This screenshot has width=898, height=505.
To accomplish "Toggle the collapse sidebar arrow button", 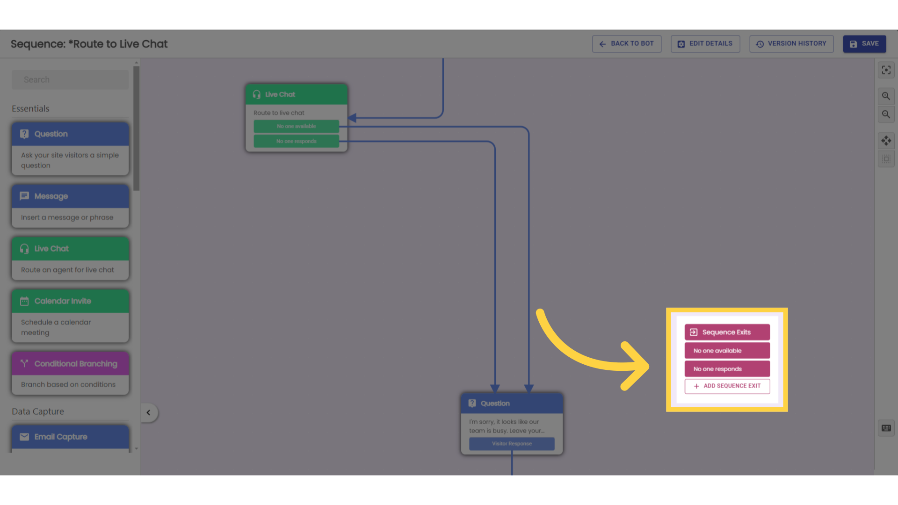I will (x=148, y=412).
